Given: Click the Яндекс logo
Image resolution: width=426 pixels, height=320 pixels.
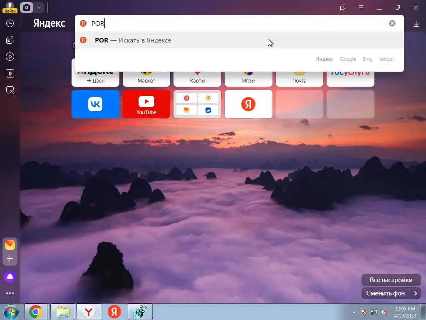Looking at the screenshot, I should pos(49,23).
